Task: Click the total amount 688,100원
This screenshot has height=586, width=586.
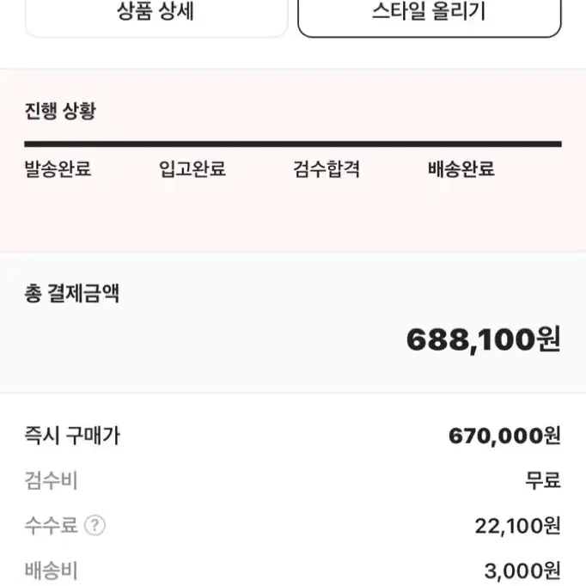Action: [483, 339]
